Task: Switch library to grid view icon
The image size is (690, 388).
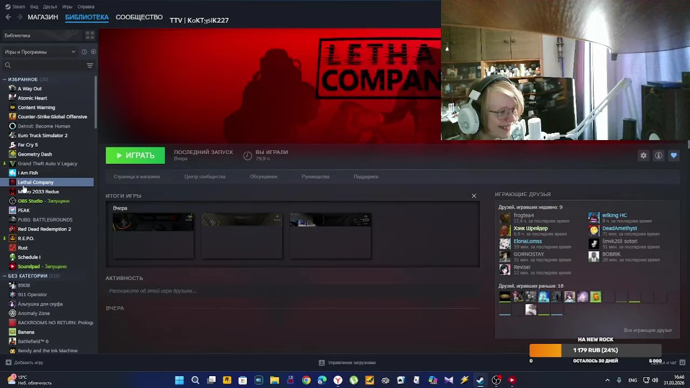Action: pyautogui.click(x=89, y=35)
